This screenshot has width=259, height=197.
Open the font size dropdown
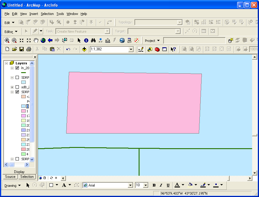(x=146, y=185)
